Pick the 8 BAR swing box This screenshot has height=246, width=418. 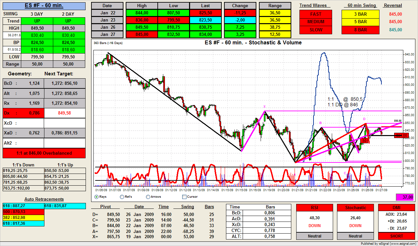360,30
